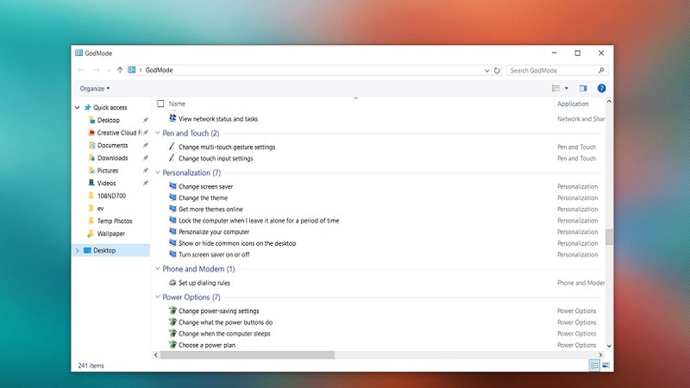
Task: Click the GodMode breadcrumb in address bar
Action: click(159, 70)
